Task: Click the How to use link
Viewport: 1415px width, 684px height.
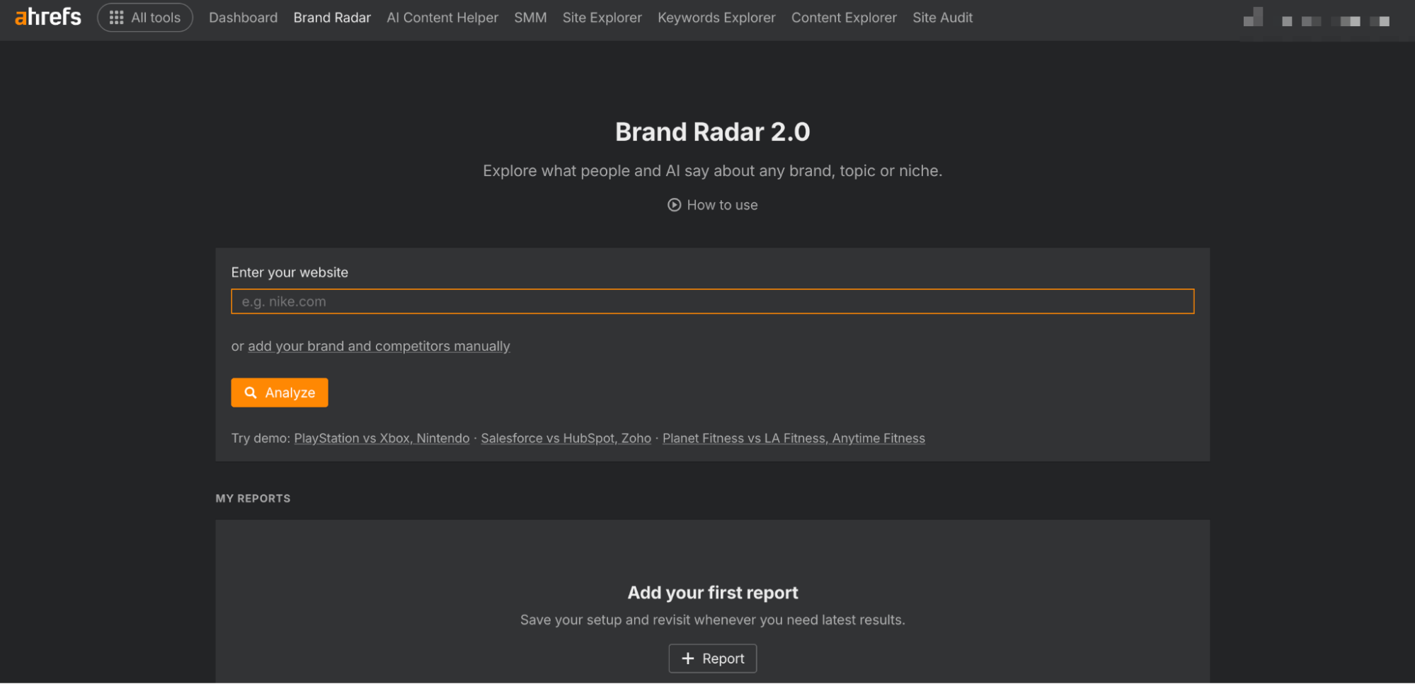Action: (x=713, y=205)
